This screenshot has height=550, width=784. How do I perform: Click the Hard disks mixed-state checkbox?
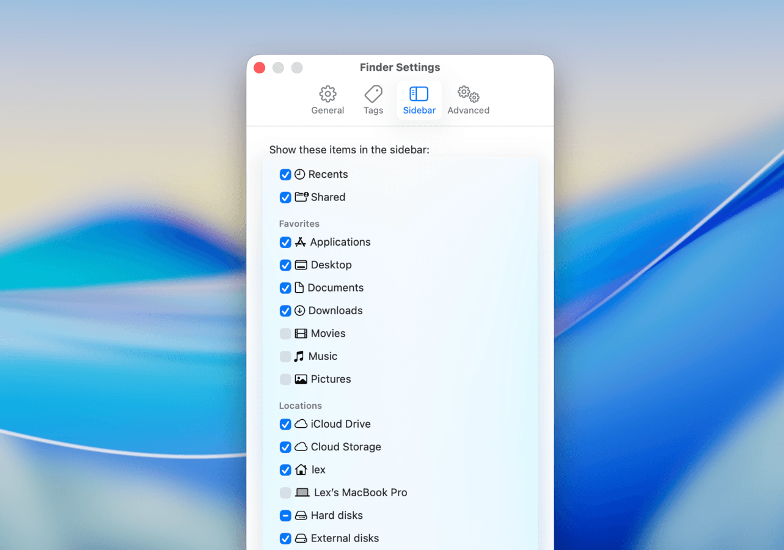[285, 515]
